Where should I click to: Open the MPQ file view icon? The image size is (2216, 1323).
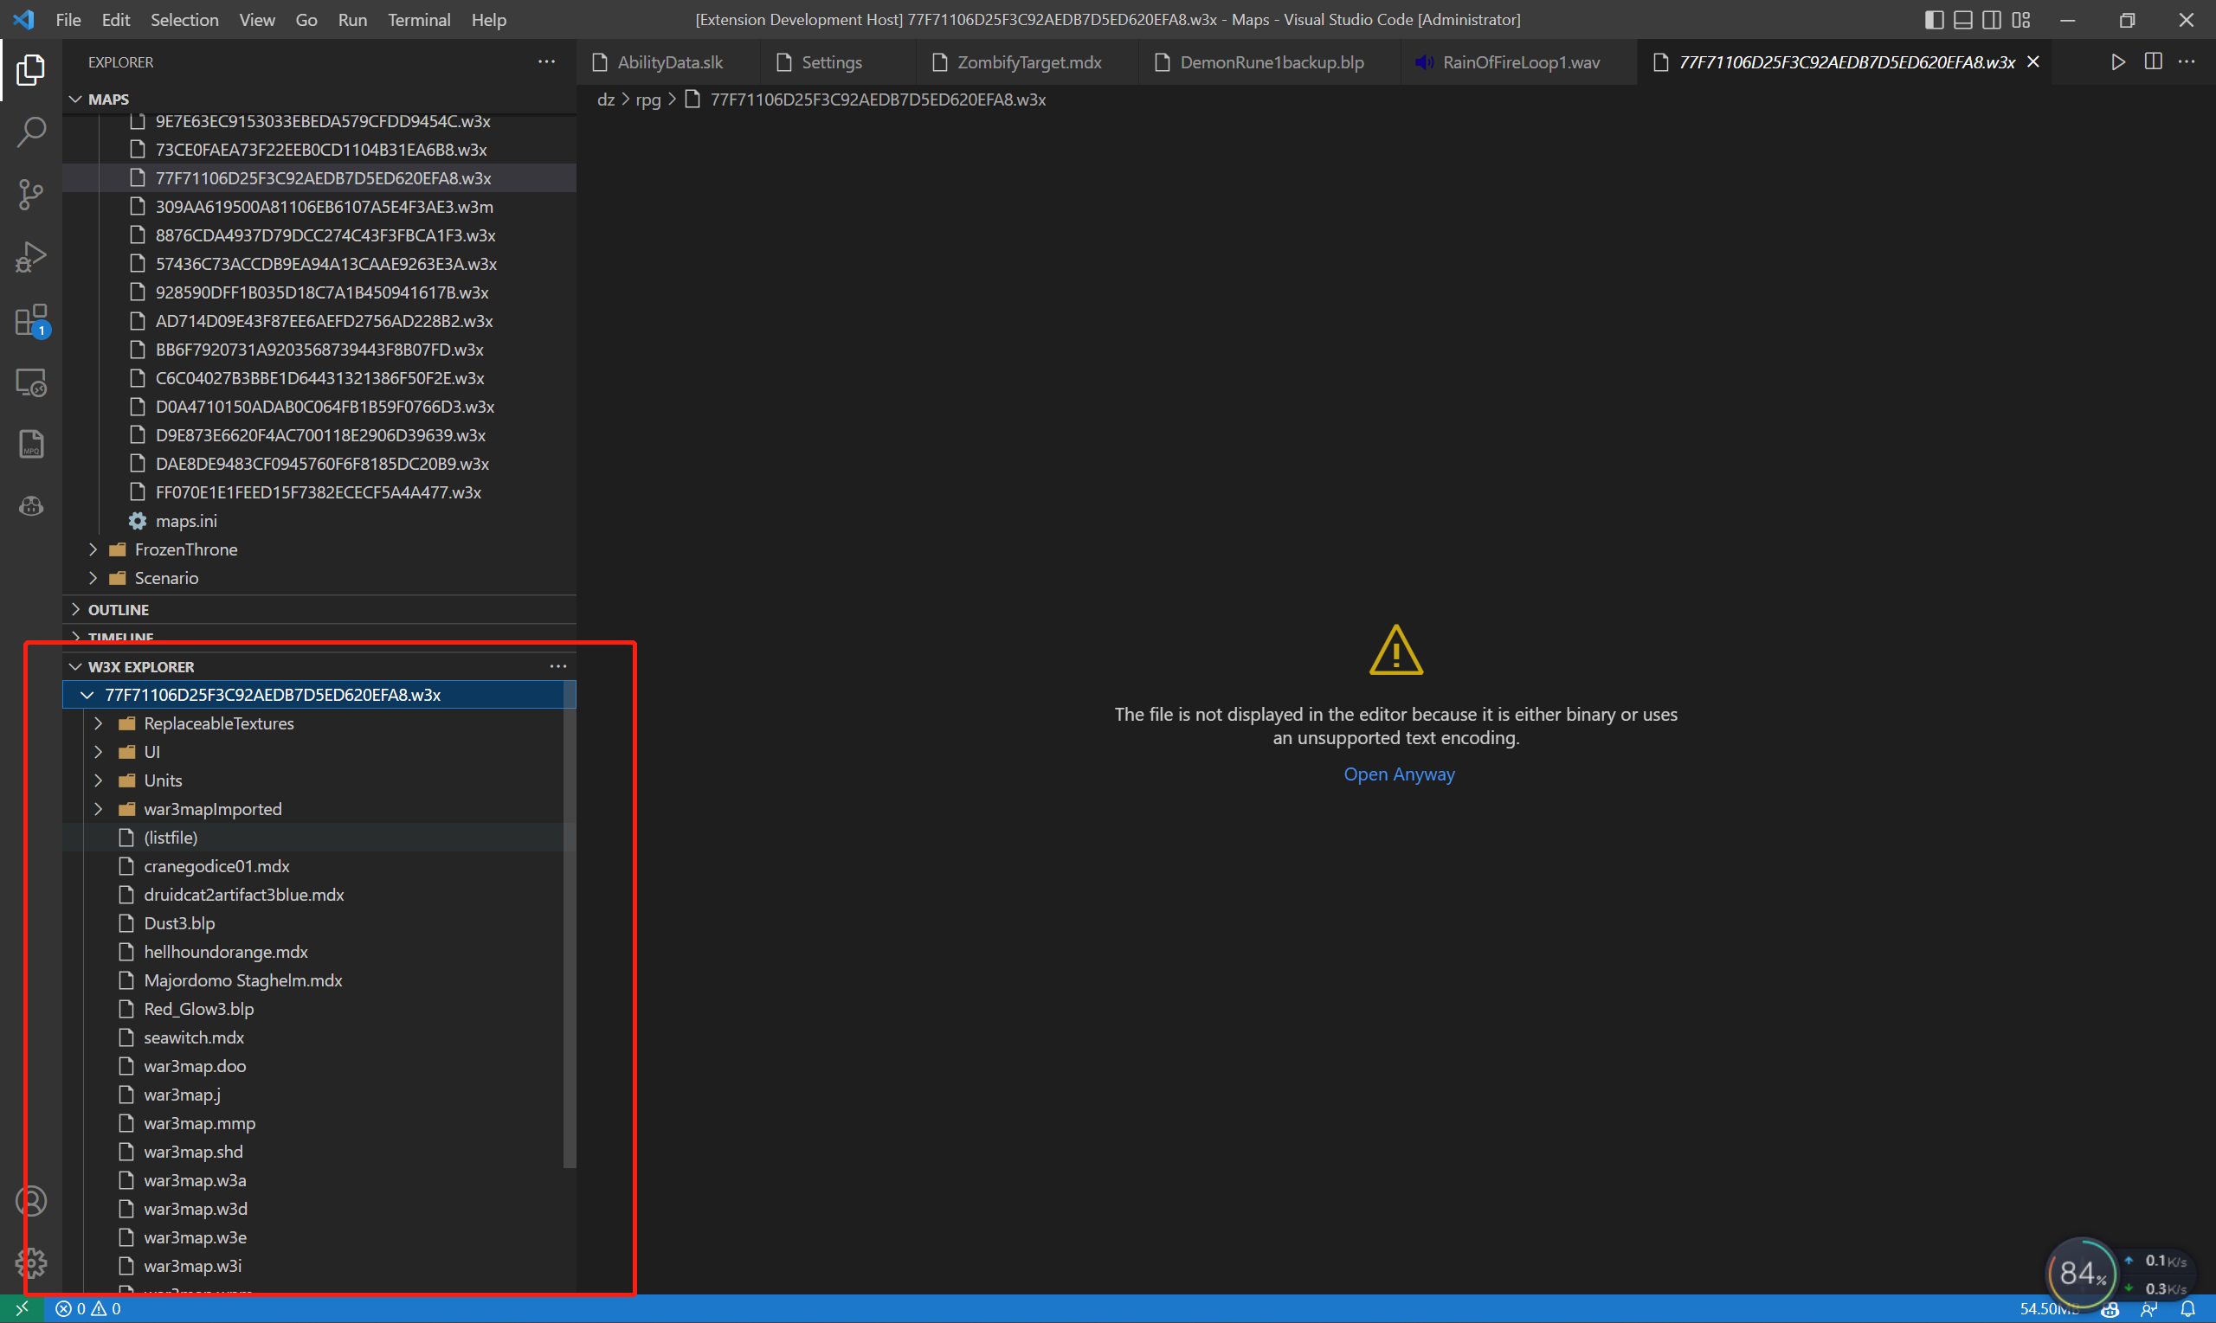pos(31,444)
